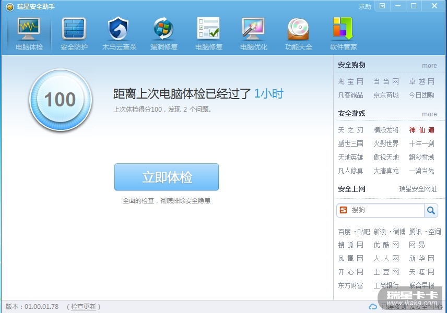The image size is (447, 313).
Task: Open the 大唐真龙 game link
Action: (386, 171)
